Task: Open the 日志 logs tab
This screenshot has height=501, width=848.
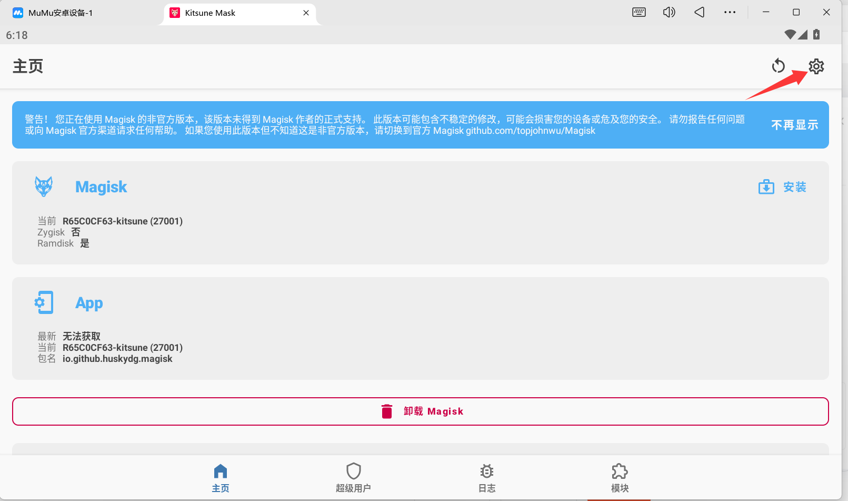Action: (x=487, y=478)
